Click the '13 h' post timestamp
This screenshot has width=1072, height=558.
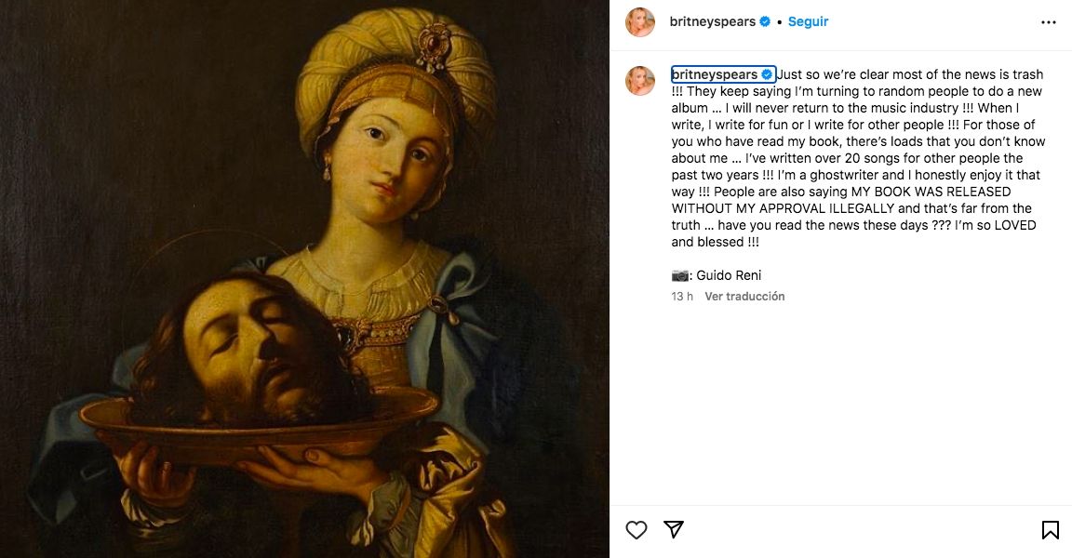click(x=682, y=297)
